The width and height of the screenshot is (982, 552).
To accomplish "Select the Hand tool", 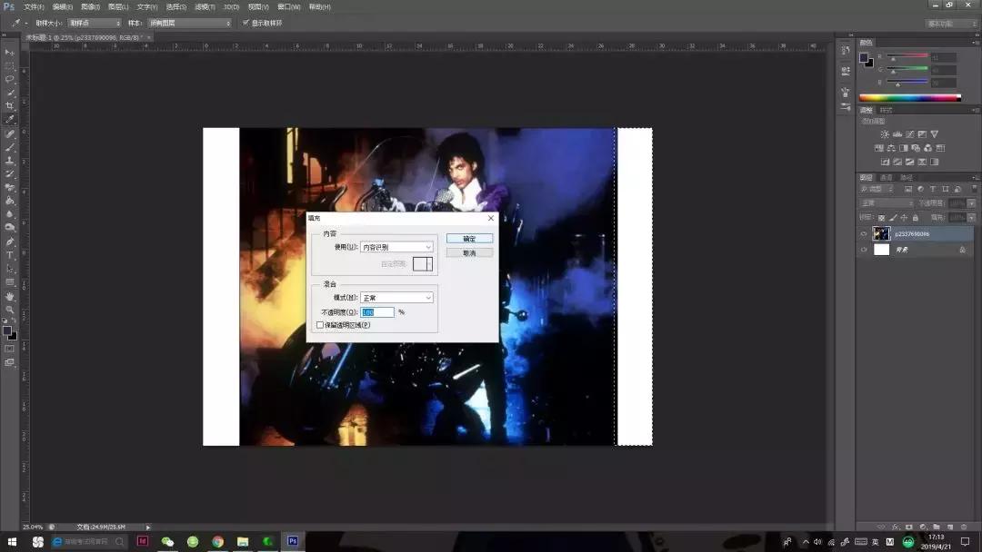I will pyautogui.click(x=10, y=296).
